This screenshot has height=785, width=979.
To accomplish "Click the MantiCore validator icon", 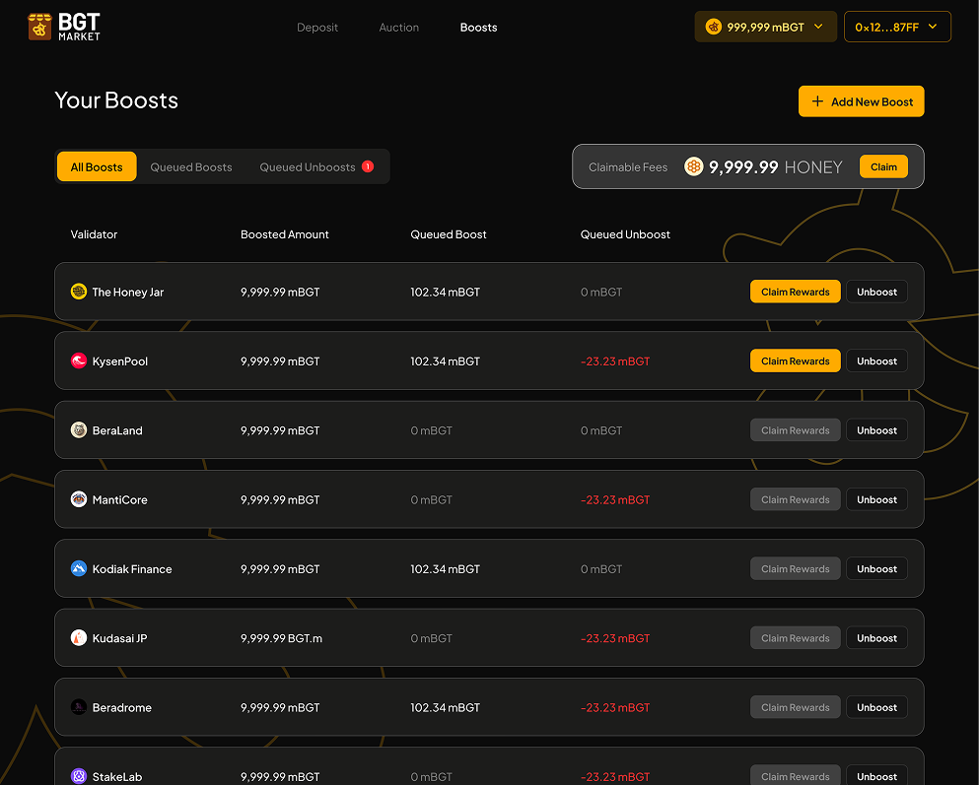I will click(79, 499).
